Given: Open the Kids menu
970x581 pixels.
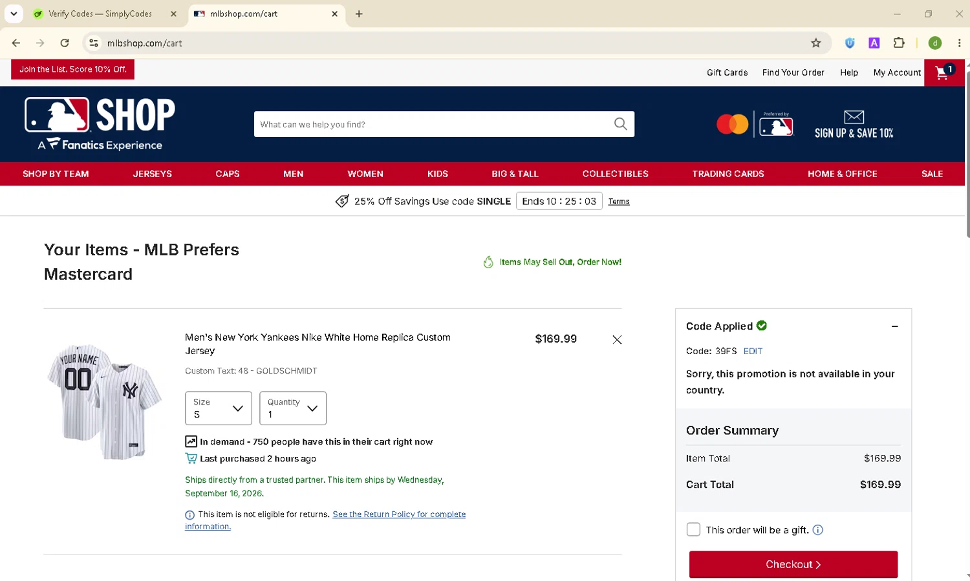Looking at the screenshot, I should click(x=438, y=174).
